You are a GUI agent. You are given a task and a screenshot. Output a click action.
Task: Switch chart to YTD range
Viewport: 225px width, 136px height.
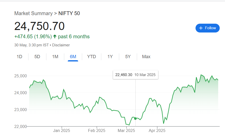(x=91, y=57)
